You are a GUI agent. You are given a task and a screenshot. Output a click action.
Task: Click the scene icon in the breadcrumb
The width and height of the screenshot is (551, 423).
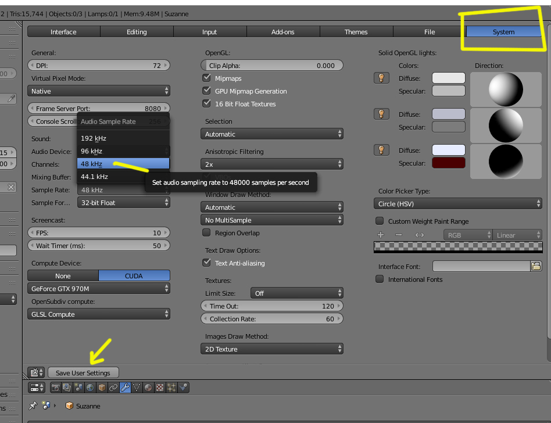[x=46, y=406]
